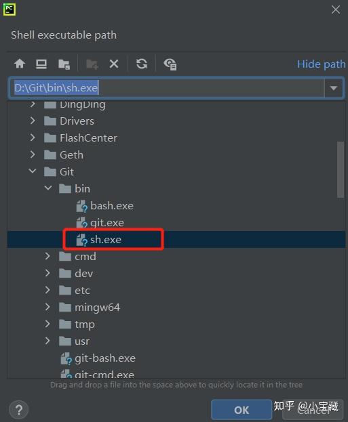Select the dev folder row
Viewport: 348px width, 422px height.
[x=176, y=274]
